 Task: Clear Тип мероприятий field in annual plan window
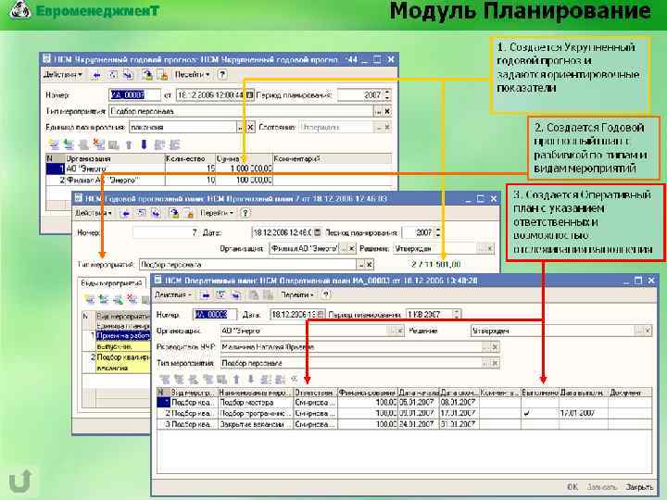click(x=370, y=265)
